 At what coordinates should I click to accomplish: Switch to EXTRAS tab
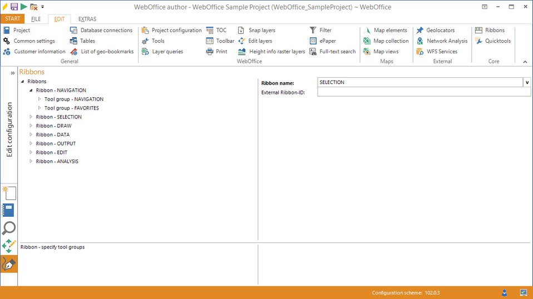pos(87,19)
